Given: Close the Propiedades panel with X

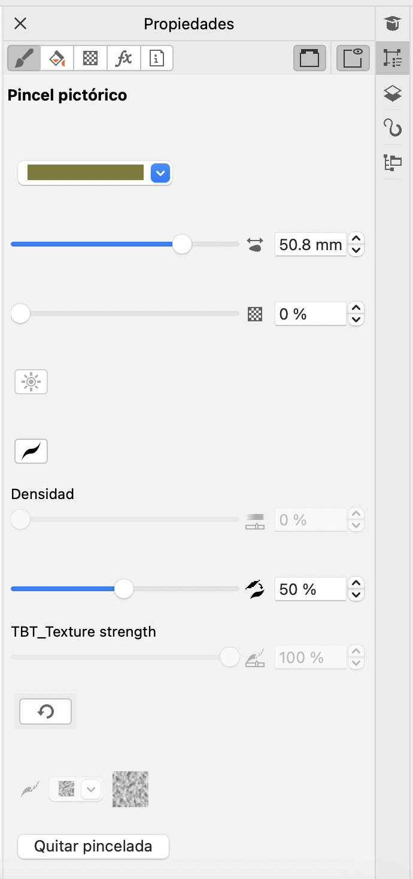Looking at the screenshot, I should [20, 24].
